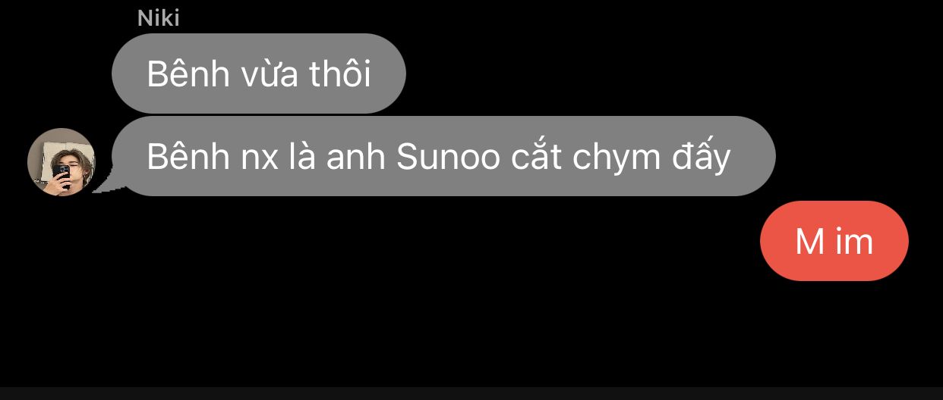This screenshot has width=943, height=400.
Task: Click the word "đấy" ending the gray message
Action: pos(705,157)
